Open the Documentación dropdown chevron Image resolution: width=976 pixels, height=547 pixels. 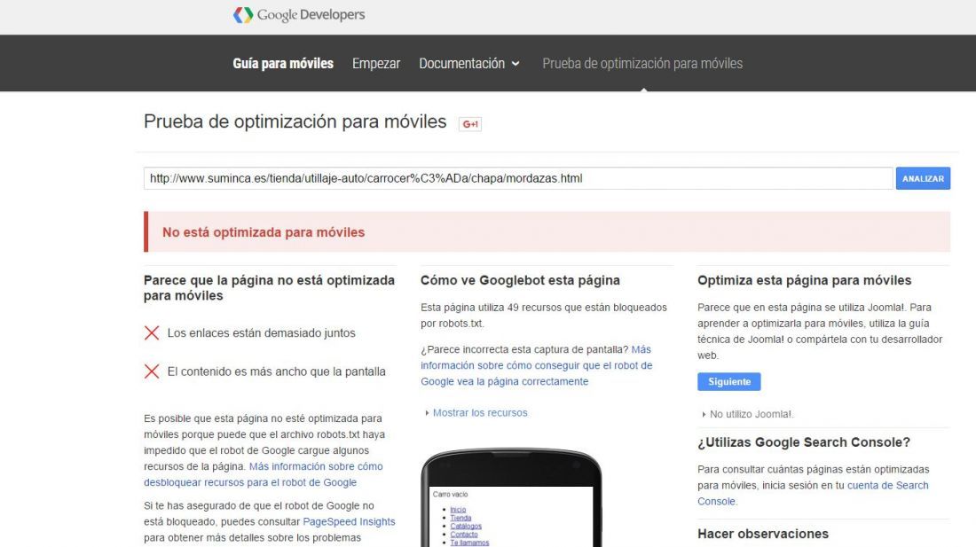516,64
